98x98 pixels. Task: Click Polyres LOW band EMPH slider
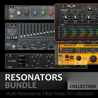point(38,63)
